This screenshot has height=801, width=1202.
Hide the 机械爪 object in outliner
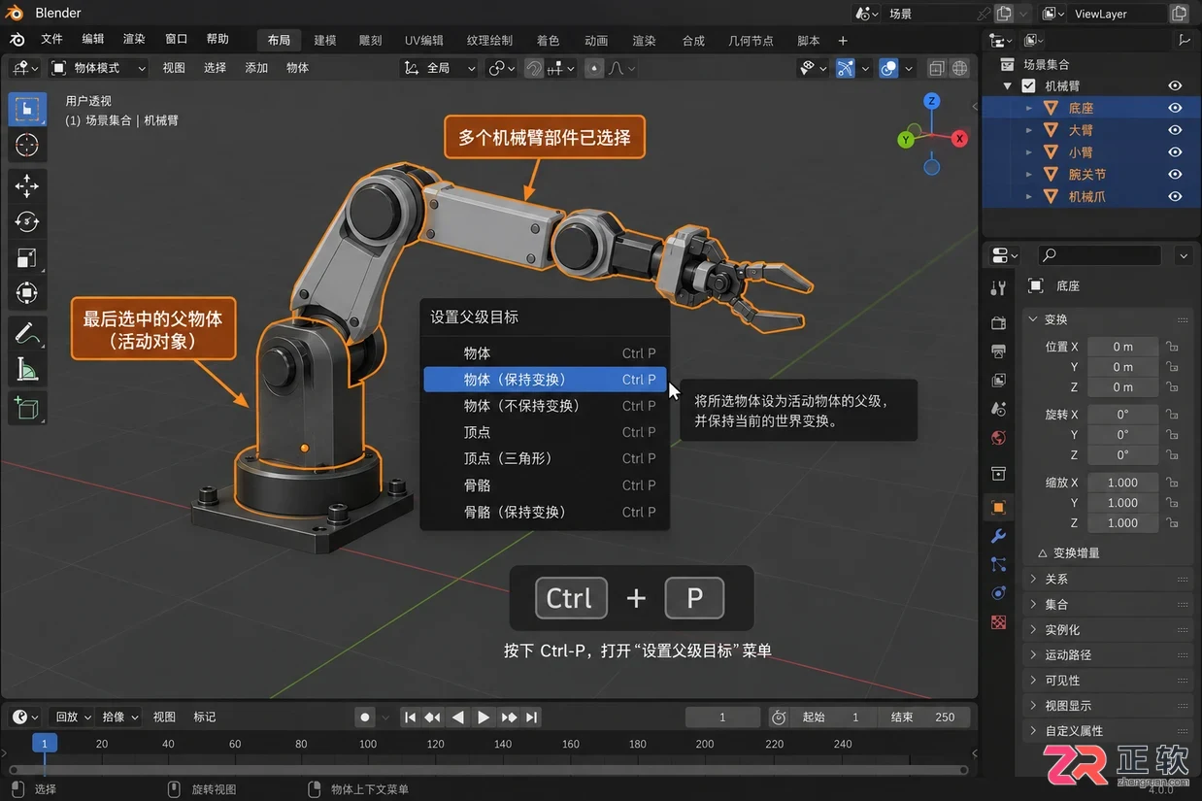coord(1175,196)
